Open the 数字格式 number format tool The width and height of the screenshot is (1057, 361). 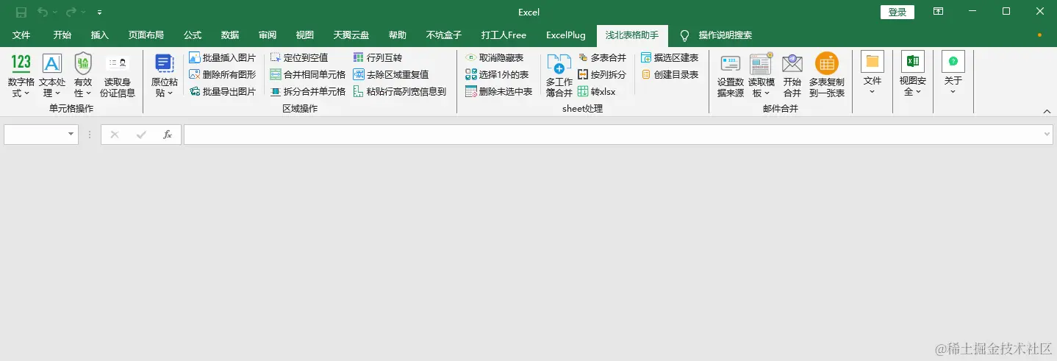click(x=21, y=76)
